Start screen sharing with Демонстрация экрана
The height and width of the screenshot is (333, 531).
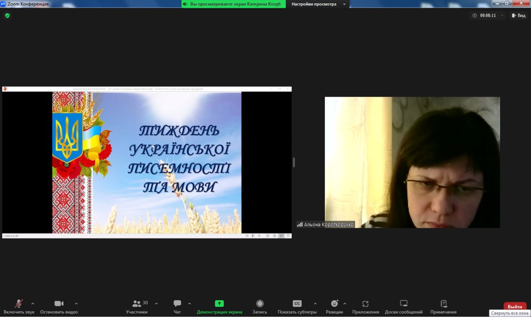tap(219, 306)
